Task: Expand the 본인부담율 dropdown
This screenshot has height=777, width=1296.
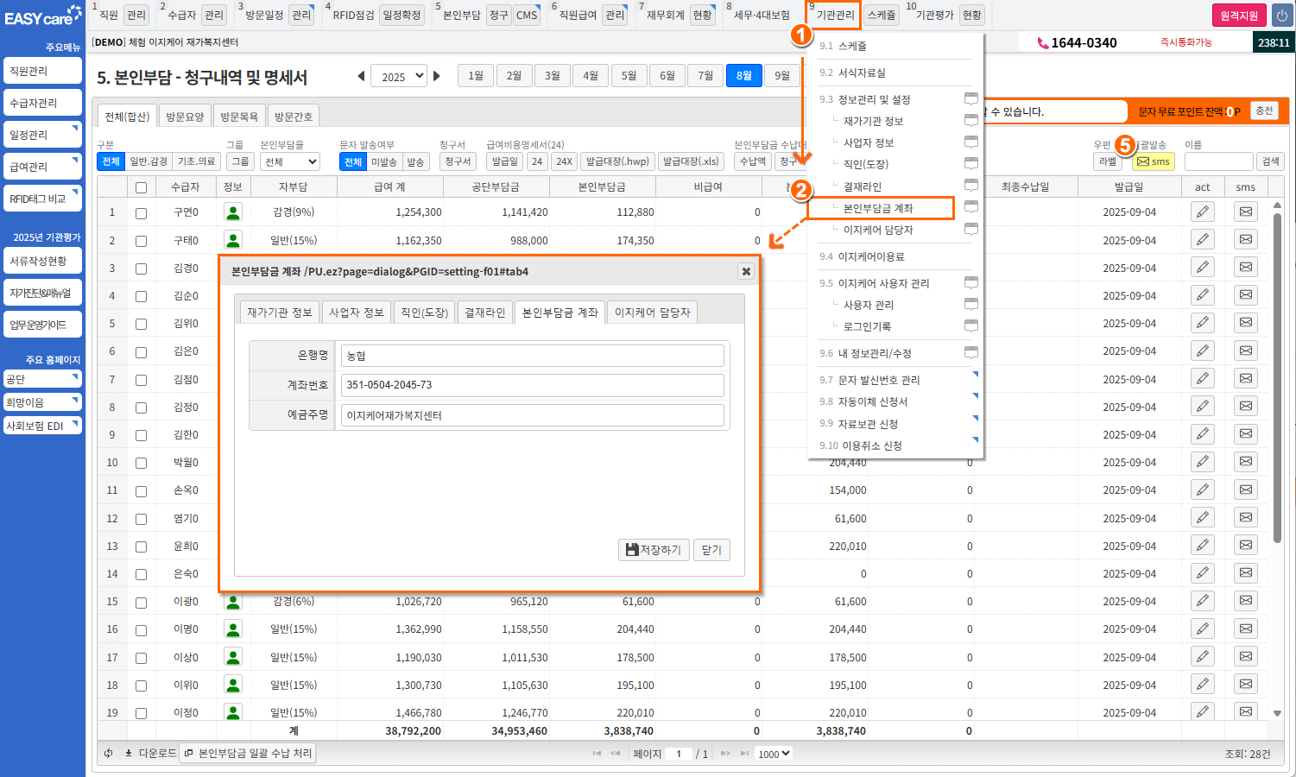Action: (x=289, y=161)
